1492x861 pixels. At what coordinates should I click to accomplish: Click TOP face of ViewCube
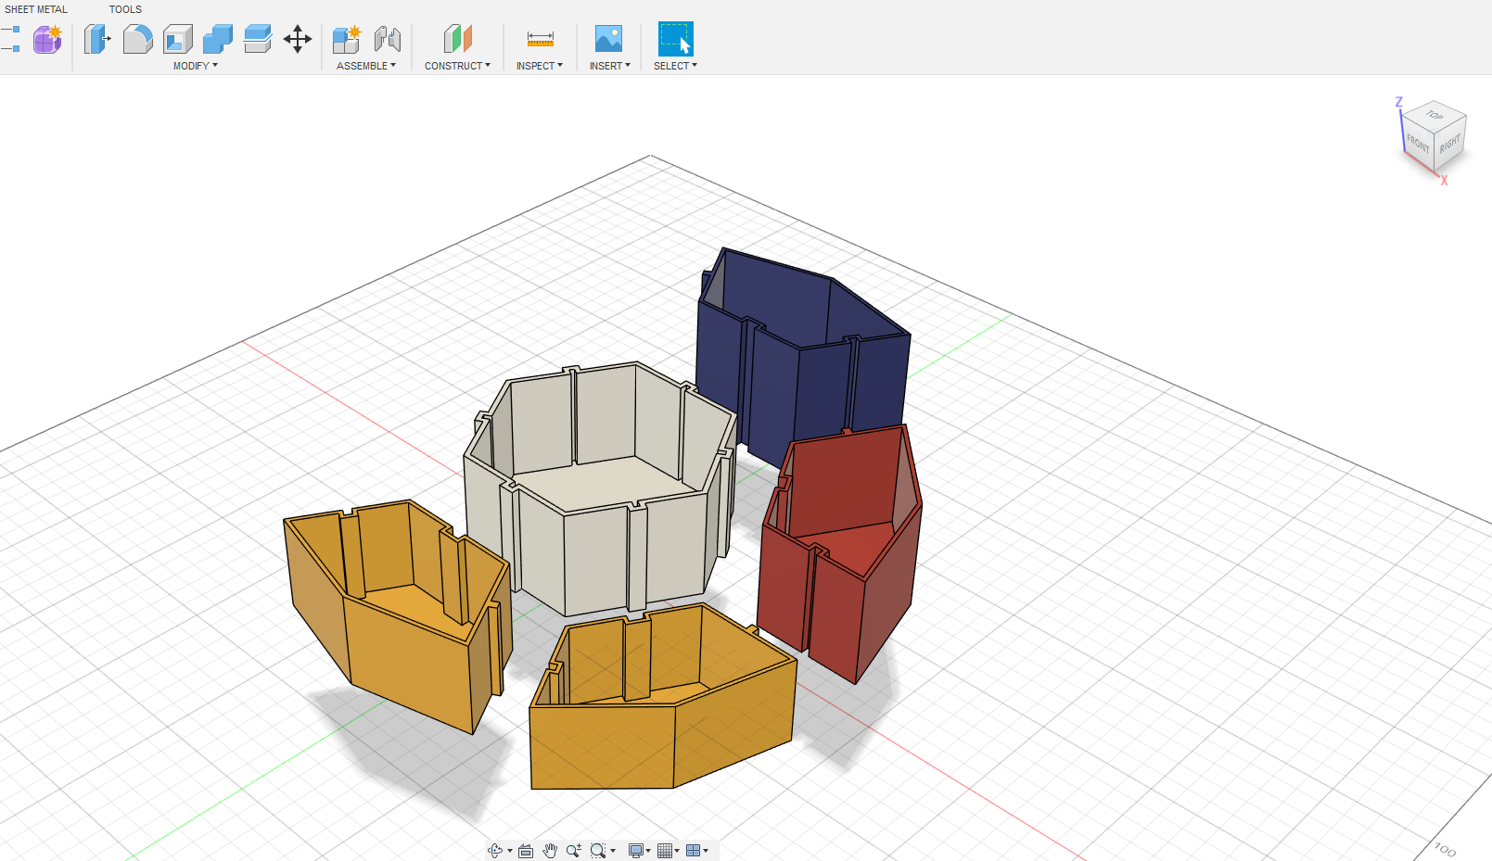[1435, 116]
